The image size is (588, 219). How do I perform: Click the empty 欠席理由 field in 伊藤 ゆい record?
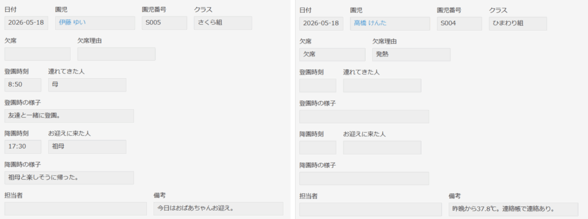116,54
